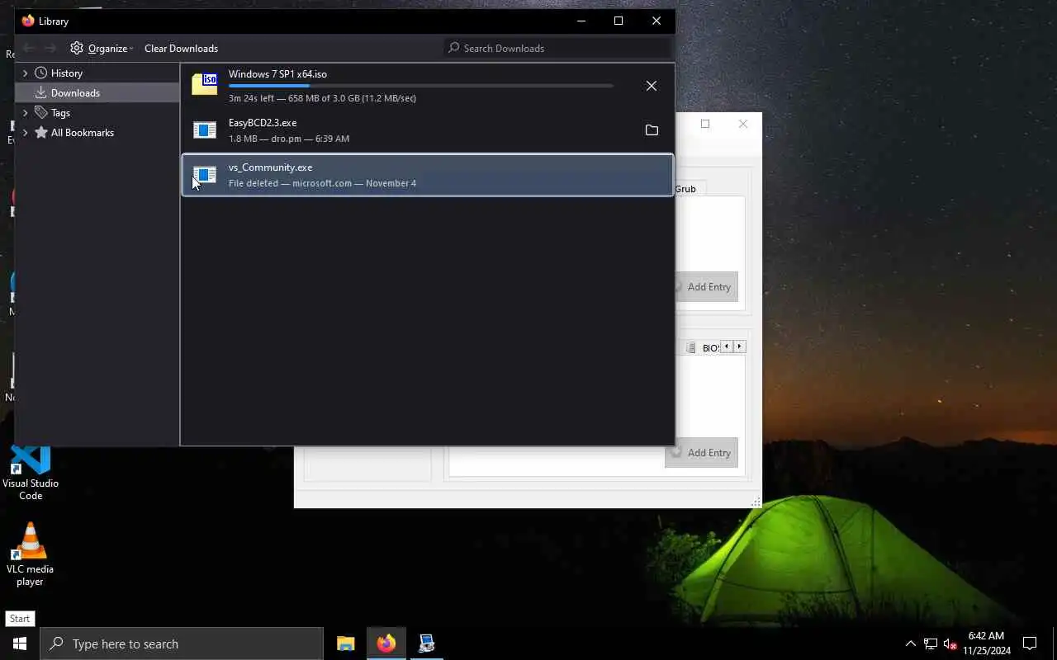1057x660 pixels.
Task: Select Windows 7 SP1 x64.iso file name
Action: pyautogui.click(x=277, y=74)
